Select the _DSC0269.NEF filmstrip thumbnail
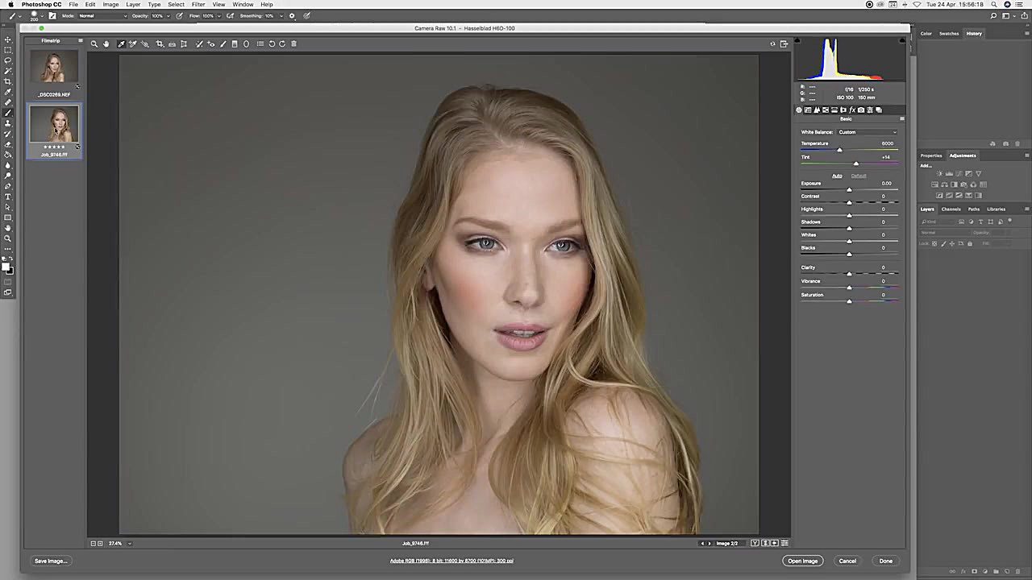 tap(54, 68)
